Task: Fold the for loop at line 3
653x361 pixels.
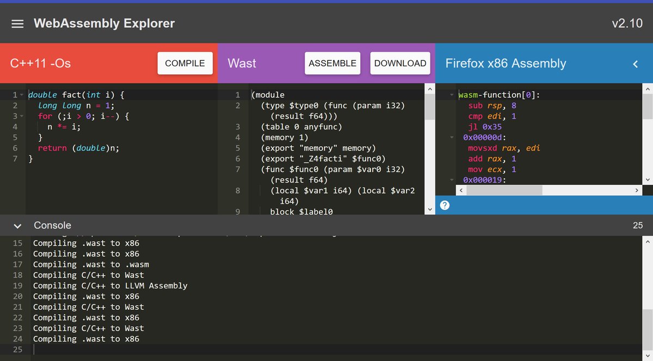Action: tap(21, 116)
